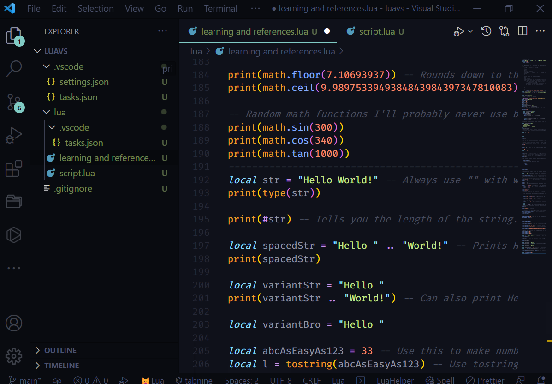The height and width of the screenshot is (384, 552).
Task: Open script.lua in the explorer tree
Action: (x=105, y=174)
